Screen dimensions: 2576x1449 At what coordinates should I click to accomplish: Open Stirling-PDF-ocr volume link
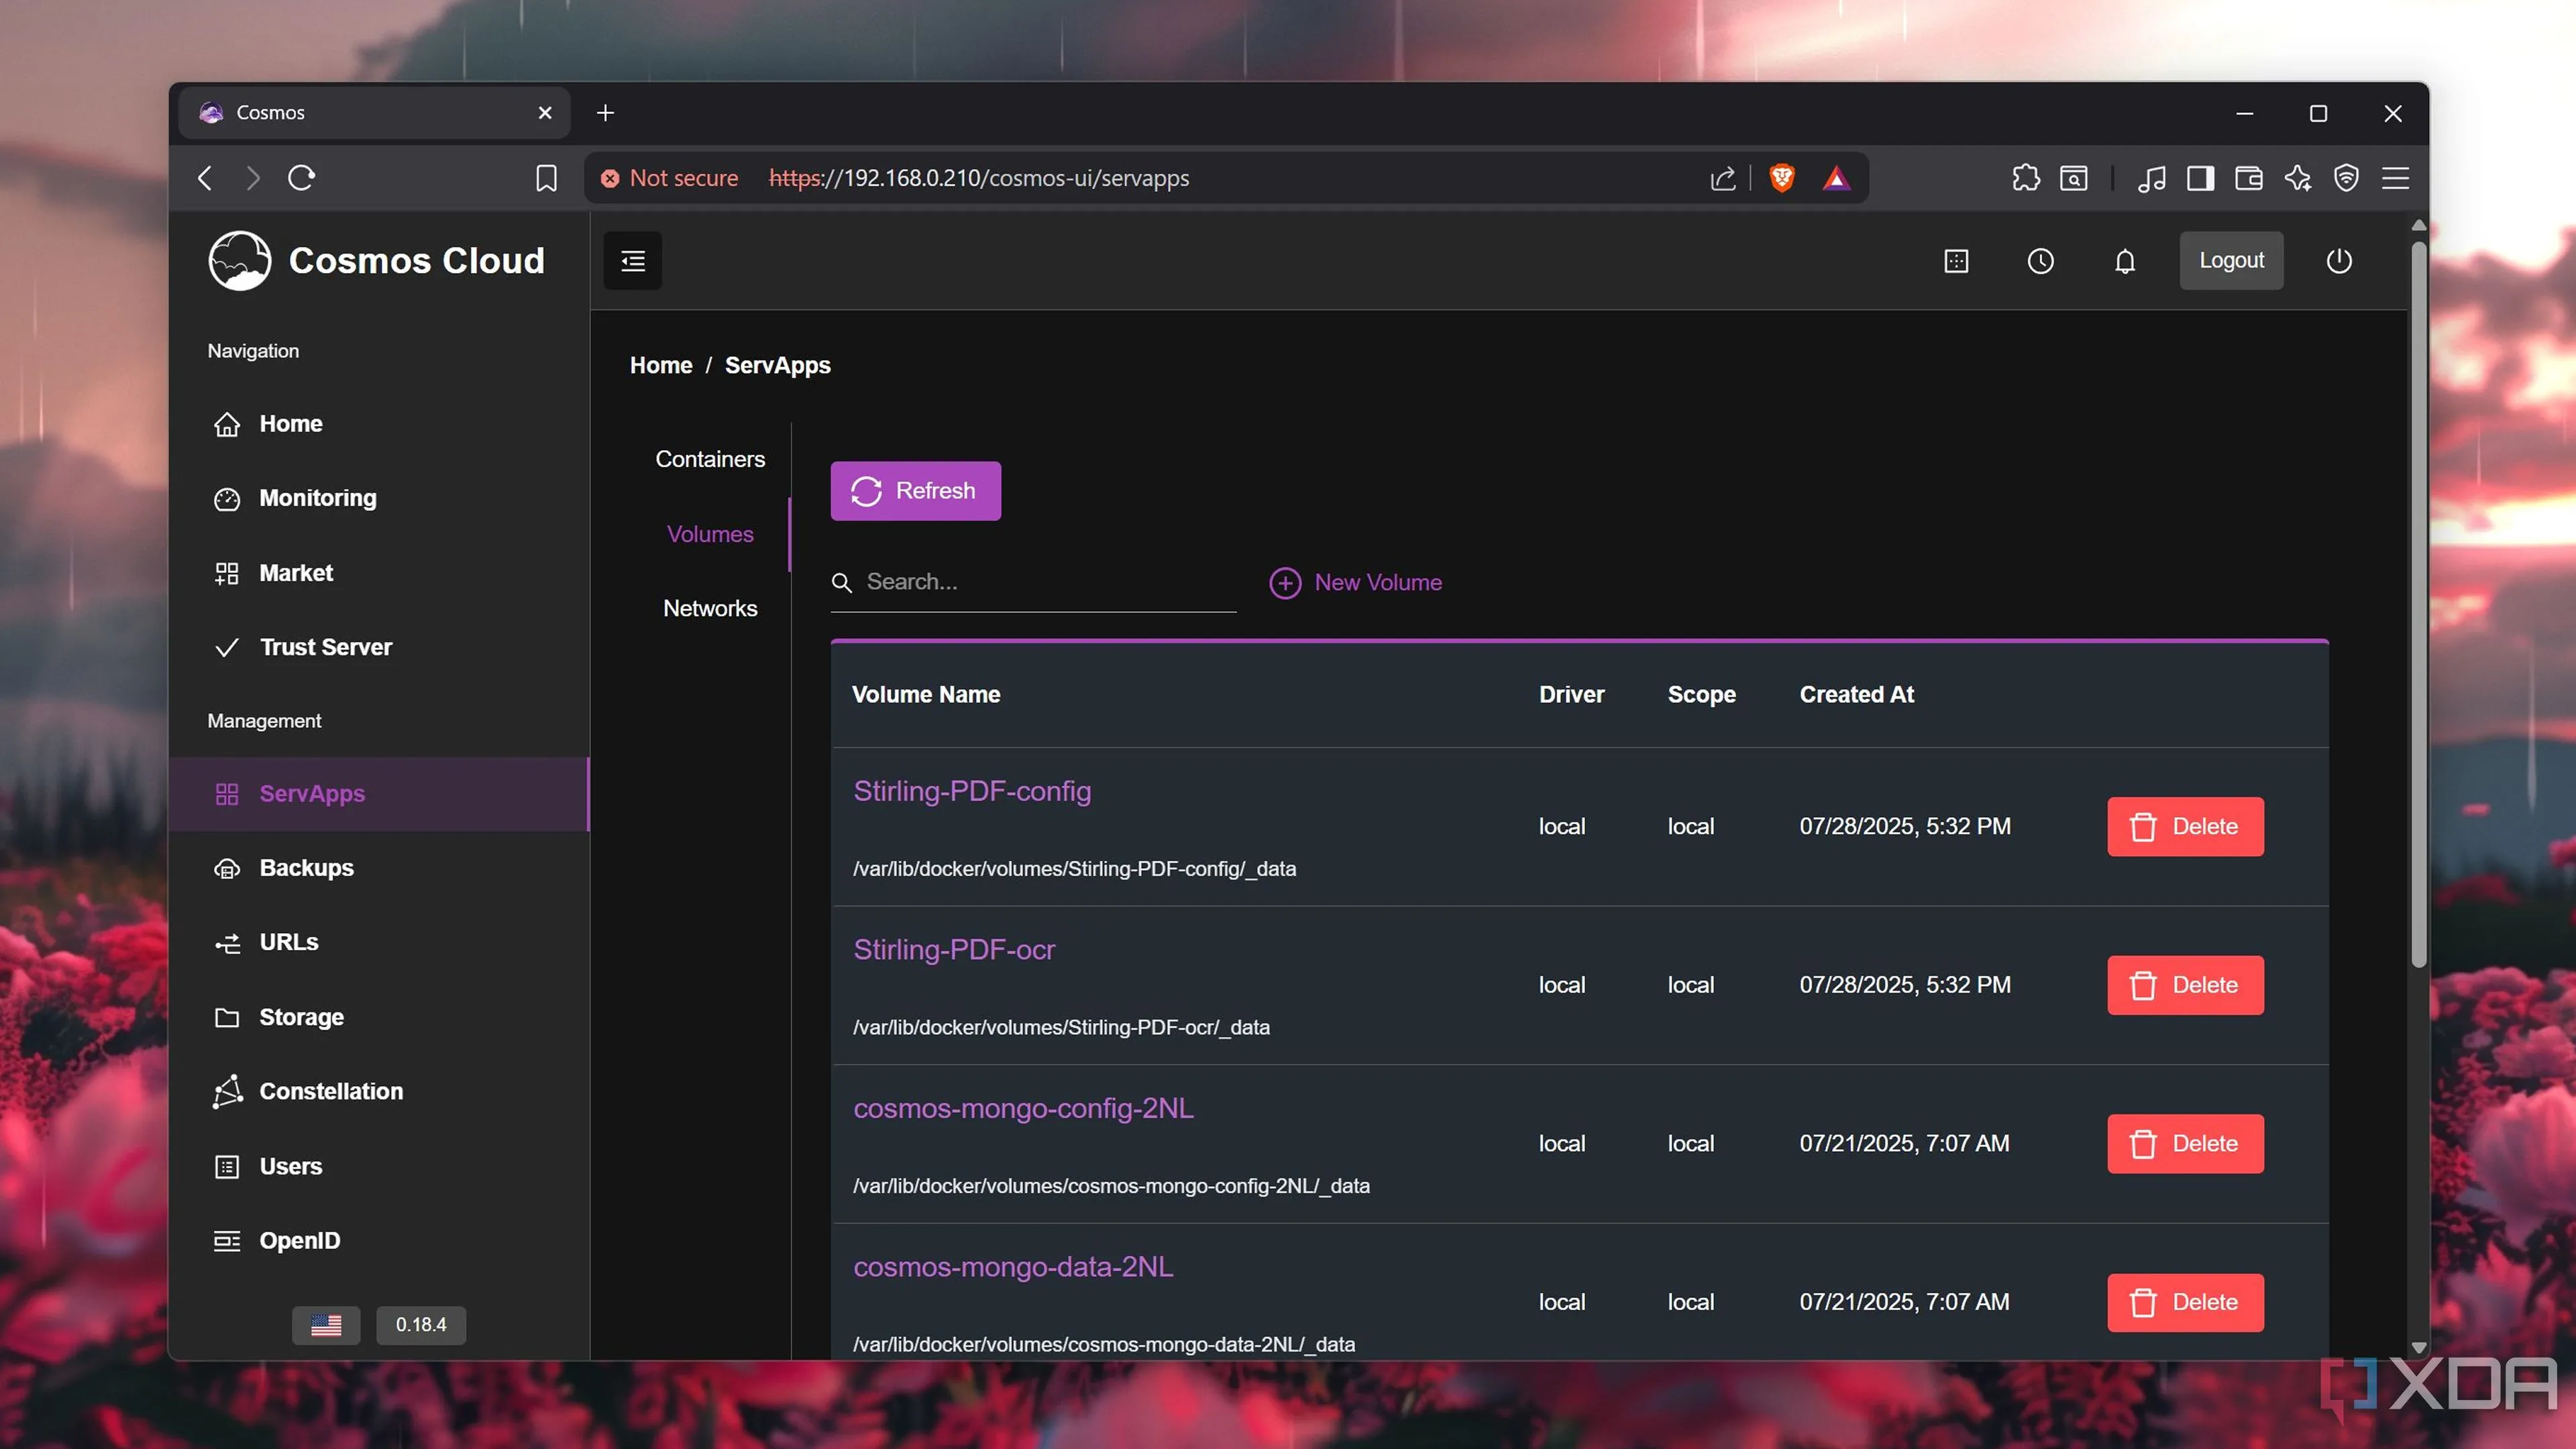(954, 950)
